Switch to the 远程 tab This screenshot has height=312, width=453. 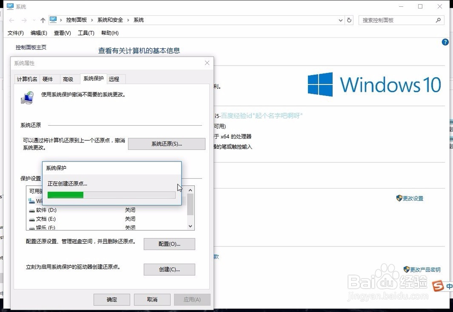tap(115, 79)
